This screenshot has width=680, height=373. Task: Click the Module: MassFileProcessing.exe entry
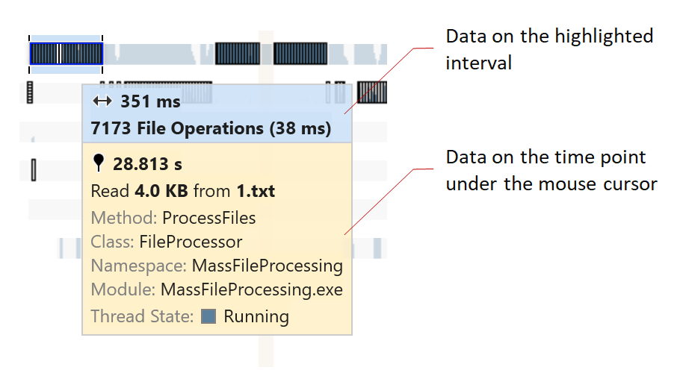point(217,289)
